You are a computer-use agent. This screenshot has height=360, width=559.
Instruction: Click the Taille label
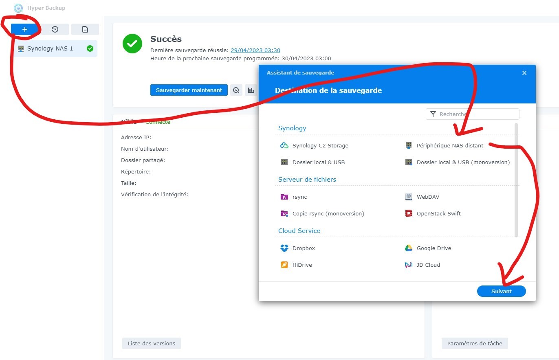[x=129, y=183]
